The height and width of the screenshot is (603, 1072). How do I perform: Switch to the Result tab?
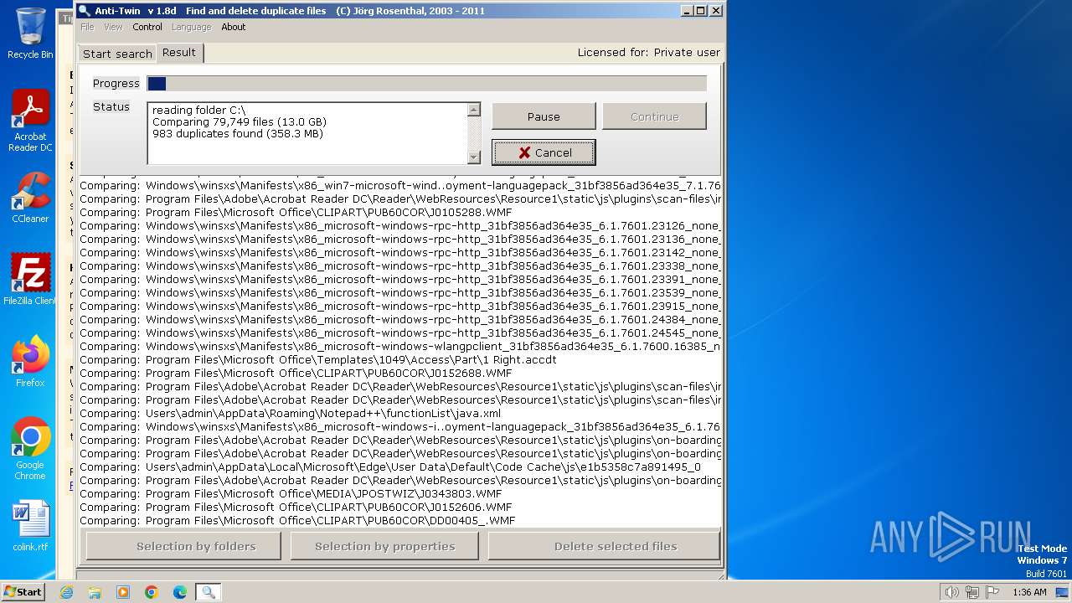(x=179, y=52)
